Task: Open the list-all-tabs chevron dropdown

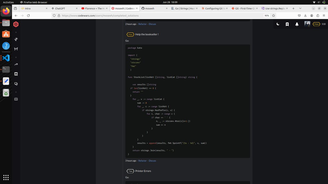Action: pos(300,8)
